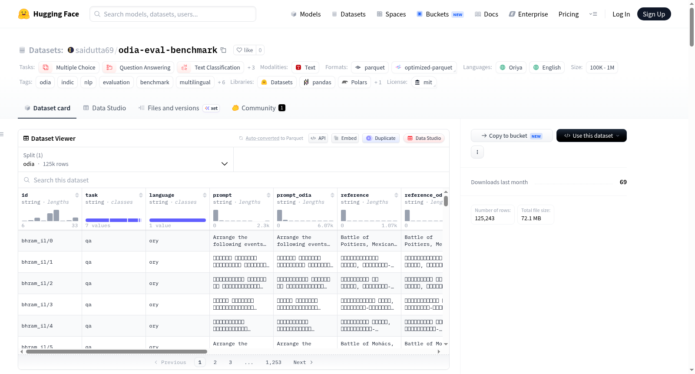Click the Hugging Face logo icon
This screenshot has width=695, height=374.
pos(24,14)
